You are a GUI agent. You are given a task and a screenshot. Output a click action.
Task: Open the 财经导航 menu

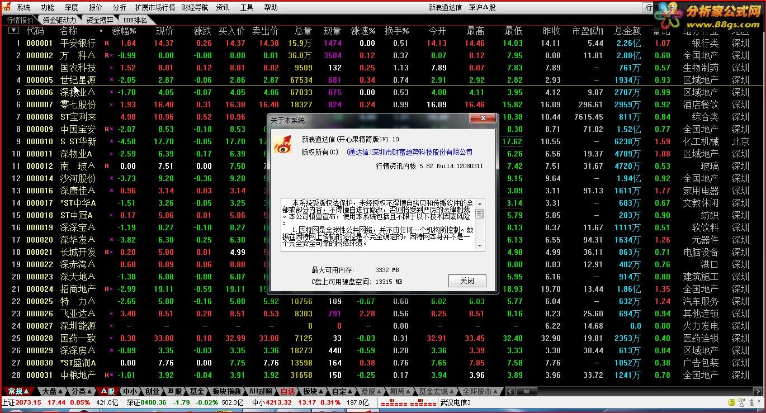(x=194, y=8)
